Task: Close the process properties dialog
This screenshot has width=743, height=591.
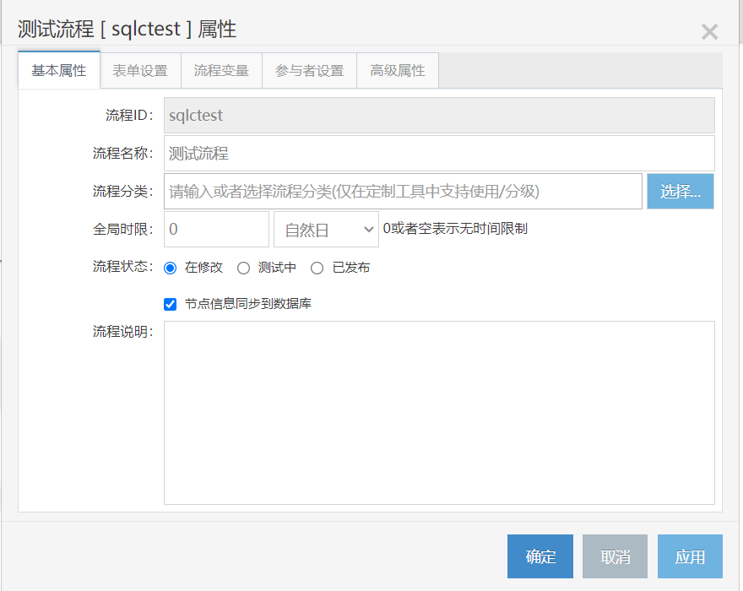Action: [709, 32]
